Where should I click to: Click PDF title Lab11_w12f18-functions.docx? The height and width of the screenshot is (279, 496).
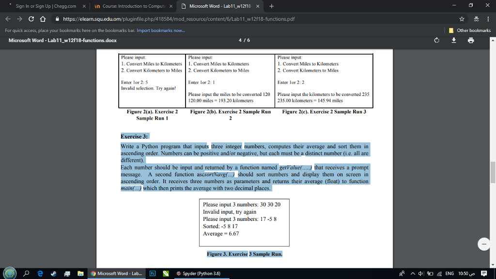[x=62, y=40]
